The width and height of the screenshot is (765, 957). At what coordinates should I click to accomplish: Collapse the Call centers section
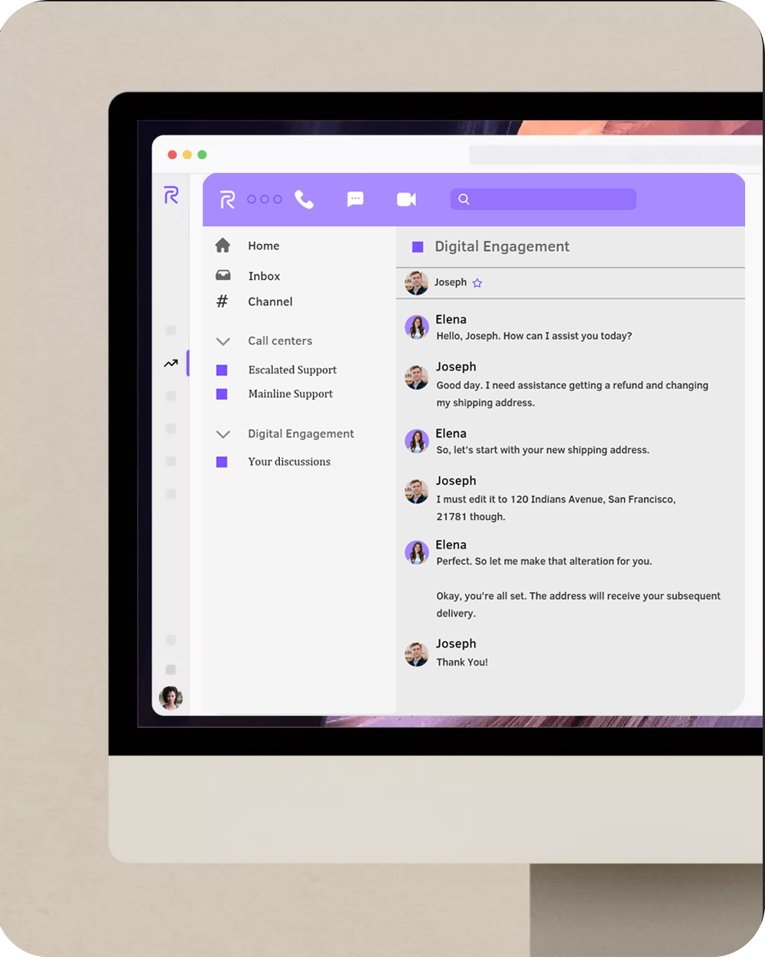(x=223, y=341)
